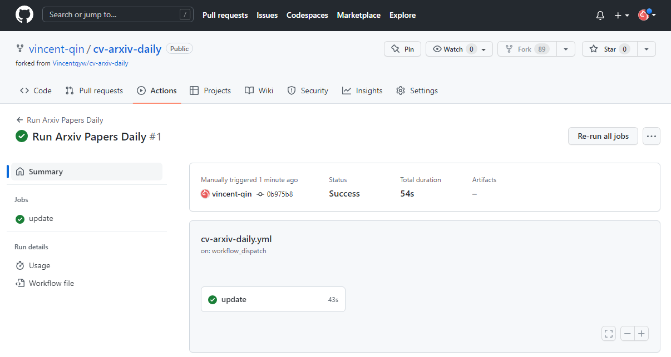Open the Wiki tab
The width and height of the screenshot is (671, 357).
tap(259, 90)
